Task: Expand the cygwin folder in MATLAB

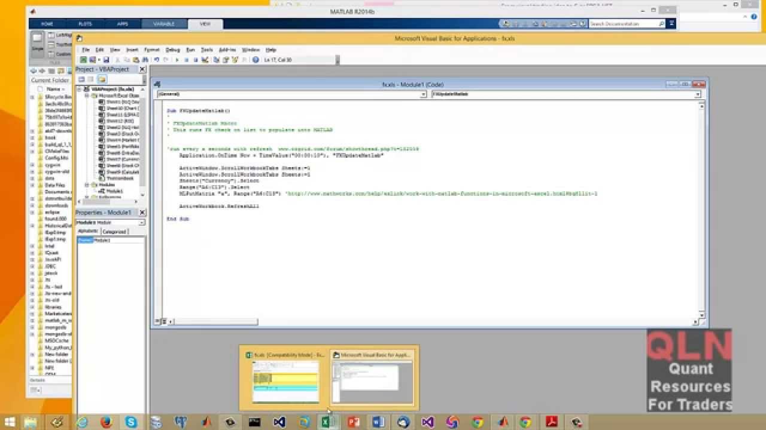Action: (33, 164)
